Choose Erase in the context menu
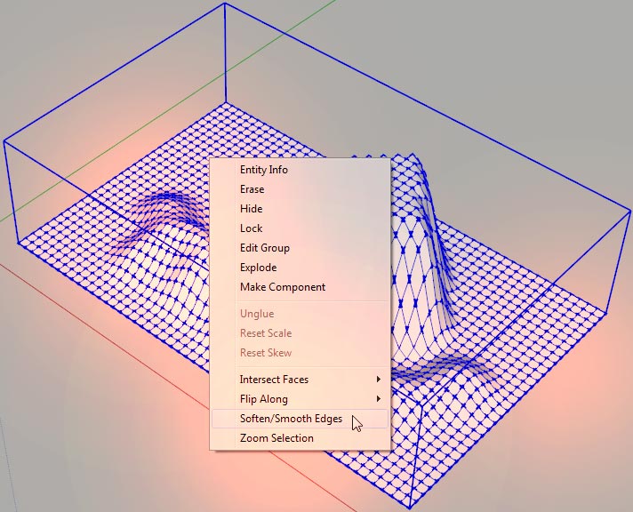Image resolution: width=633 pixels, height=512 pixels. pos(300,189)
